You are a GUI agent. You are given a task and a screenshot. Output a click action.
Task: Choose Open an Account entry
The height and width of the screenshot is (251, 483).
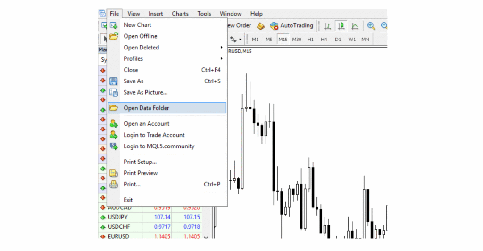pos(167,124)
